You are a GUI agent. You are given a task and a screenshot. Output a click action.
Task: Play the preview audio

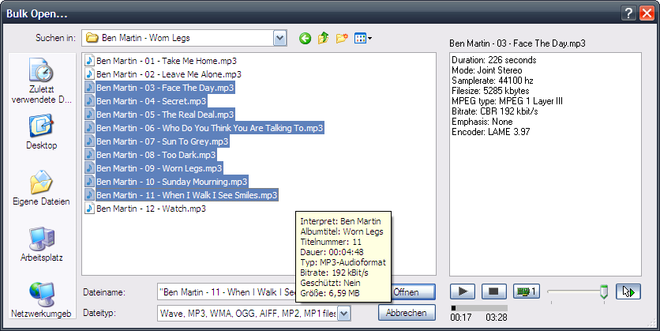point(463,292)
